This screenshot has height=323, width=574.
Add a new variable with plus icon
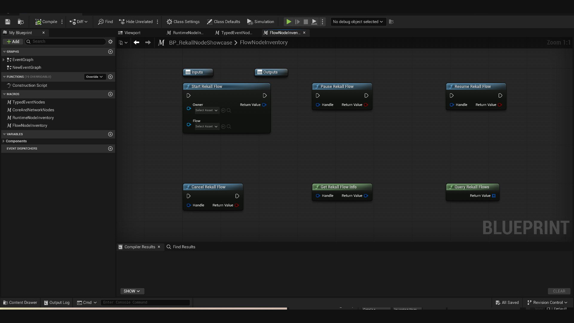[x=110, y=134]
